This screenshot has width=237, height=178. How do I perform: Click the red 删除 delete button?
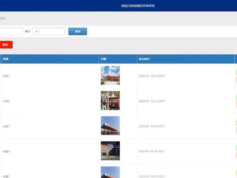click(6, 45)
